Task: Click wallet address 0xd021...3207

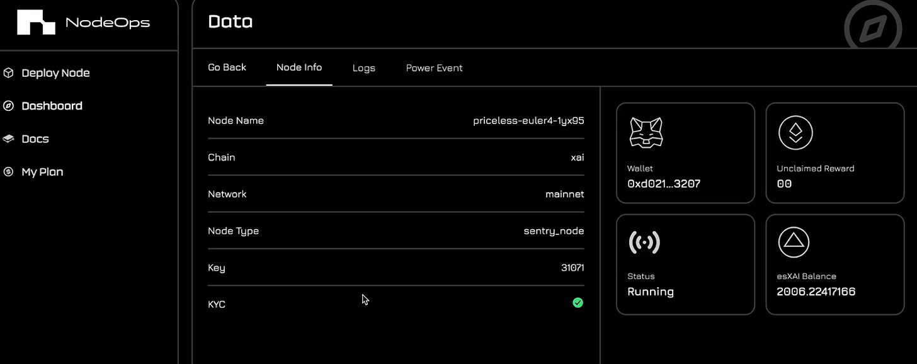Action: point(664,184)
